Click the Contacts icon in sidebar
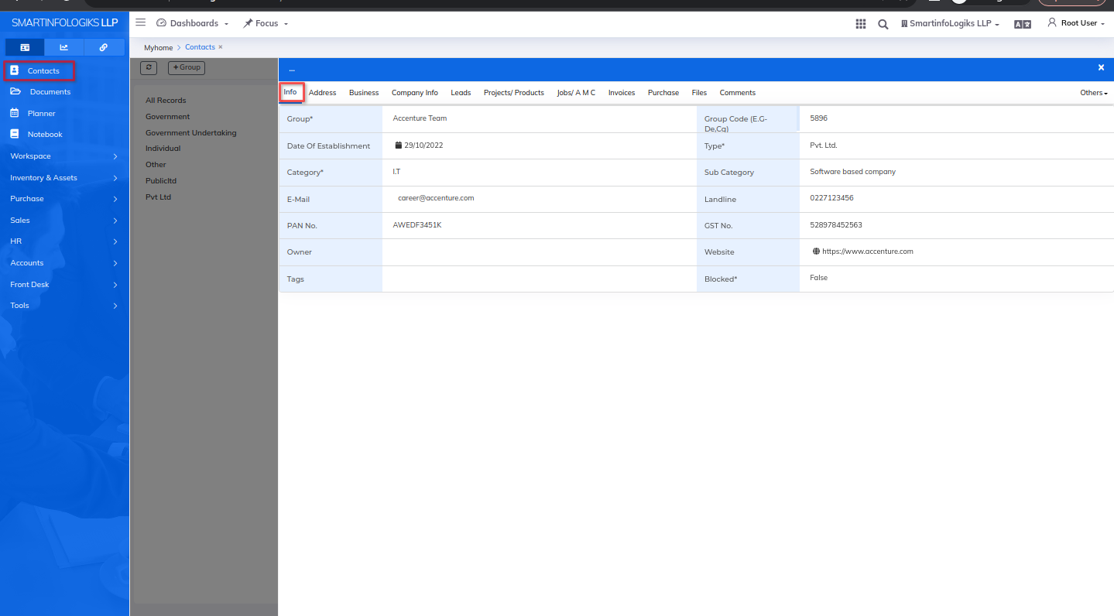Image resolution: width=1114 pixels, height=616 pixels. [14, 70]
